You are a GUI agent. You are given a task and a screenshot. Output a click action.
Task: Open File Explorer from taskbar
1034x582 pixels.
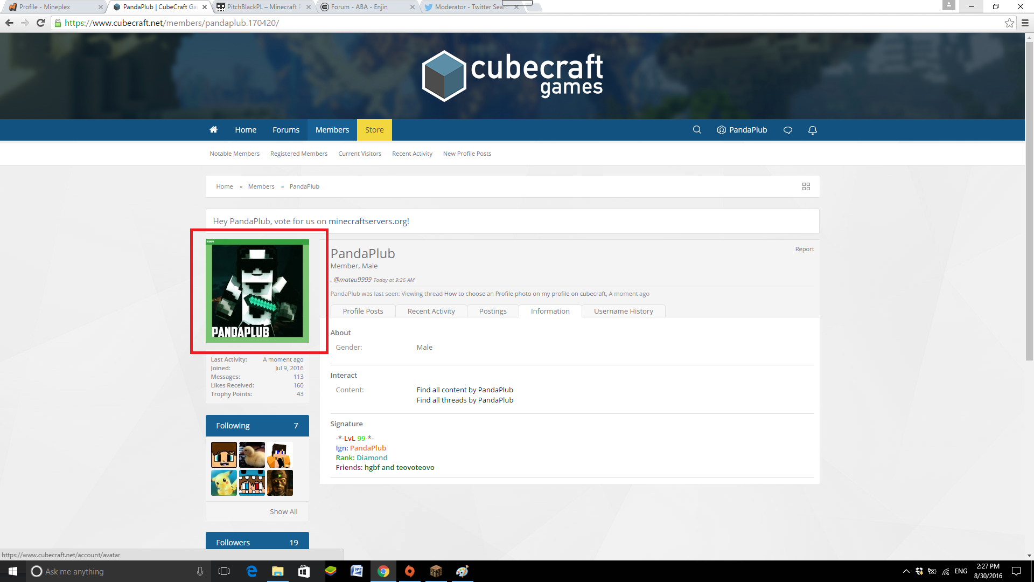click(x=278, y=571)
